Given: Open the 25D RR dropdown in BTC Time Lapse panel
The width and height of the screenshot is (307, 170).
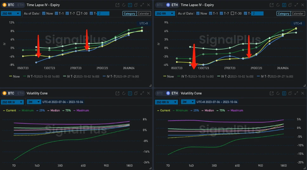Looking at the screenshot, I should pos(11,13).
